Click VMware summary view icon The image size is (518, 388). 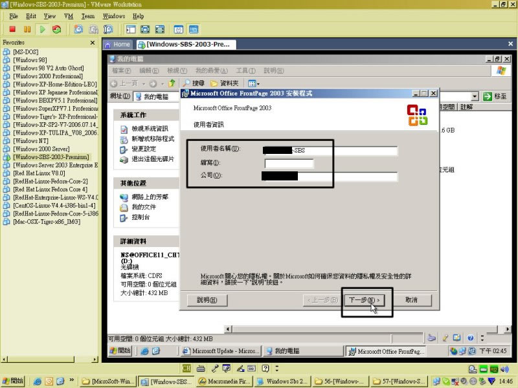click(x=179, y=29)
